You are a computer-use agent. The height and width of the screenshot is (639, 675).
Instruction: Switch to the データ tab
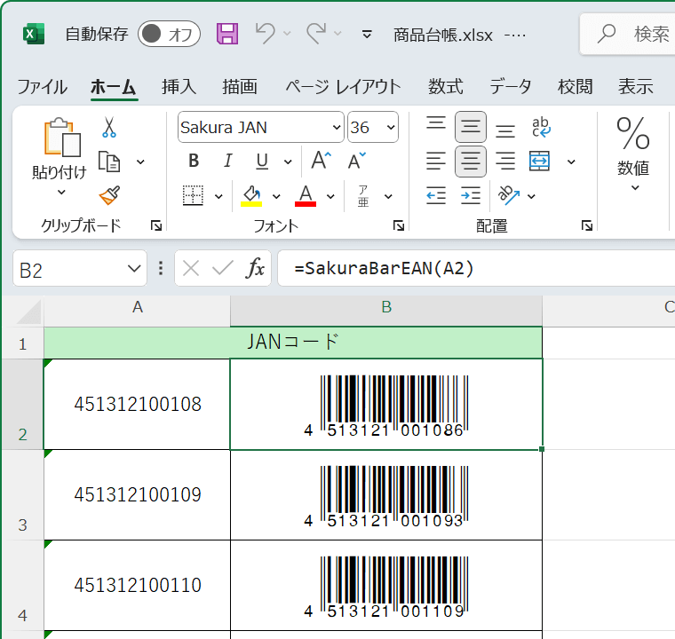510,86
